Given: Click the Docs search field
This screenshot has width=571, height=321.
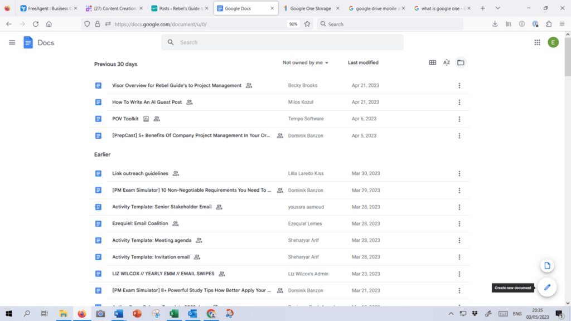Looking at the screenshot, I should pyautogui.click(x=282, y=42).
